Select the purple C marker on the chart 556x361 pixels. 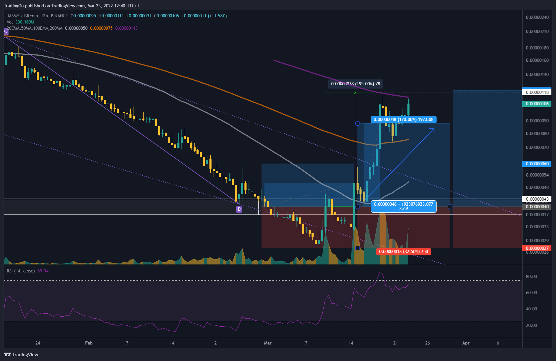[6, 31]
